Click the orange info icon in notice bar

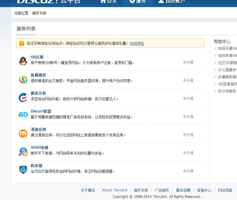[x=22, y=43]
